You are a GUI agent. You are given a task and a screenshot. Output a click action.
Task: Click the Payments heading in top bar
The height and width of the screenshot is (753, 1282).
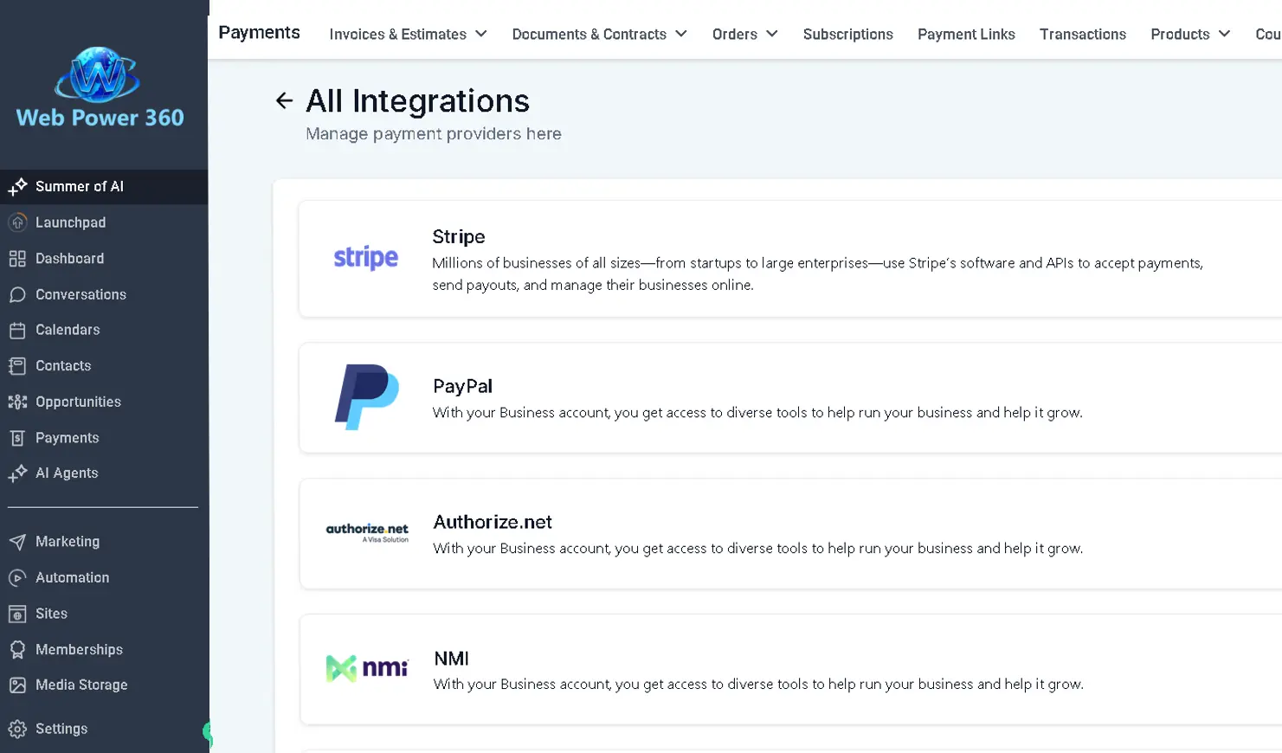click(259, 33)
